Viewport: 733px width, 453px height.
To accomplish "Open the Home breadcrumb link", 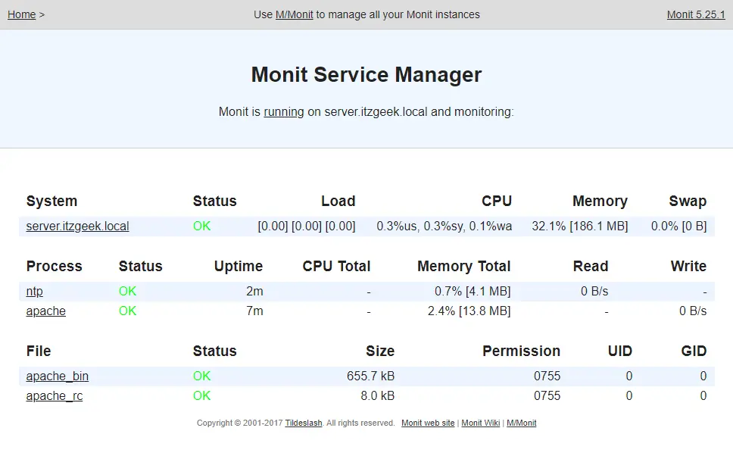I will 21,14.
